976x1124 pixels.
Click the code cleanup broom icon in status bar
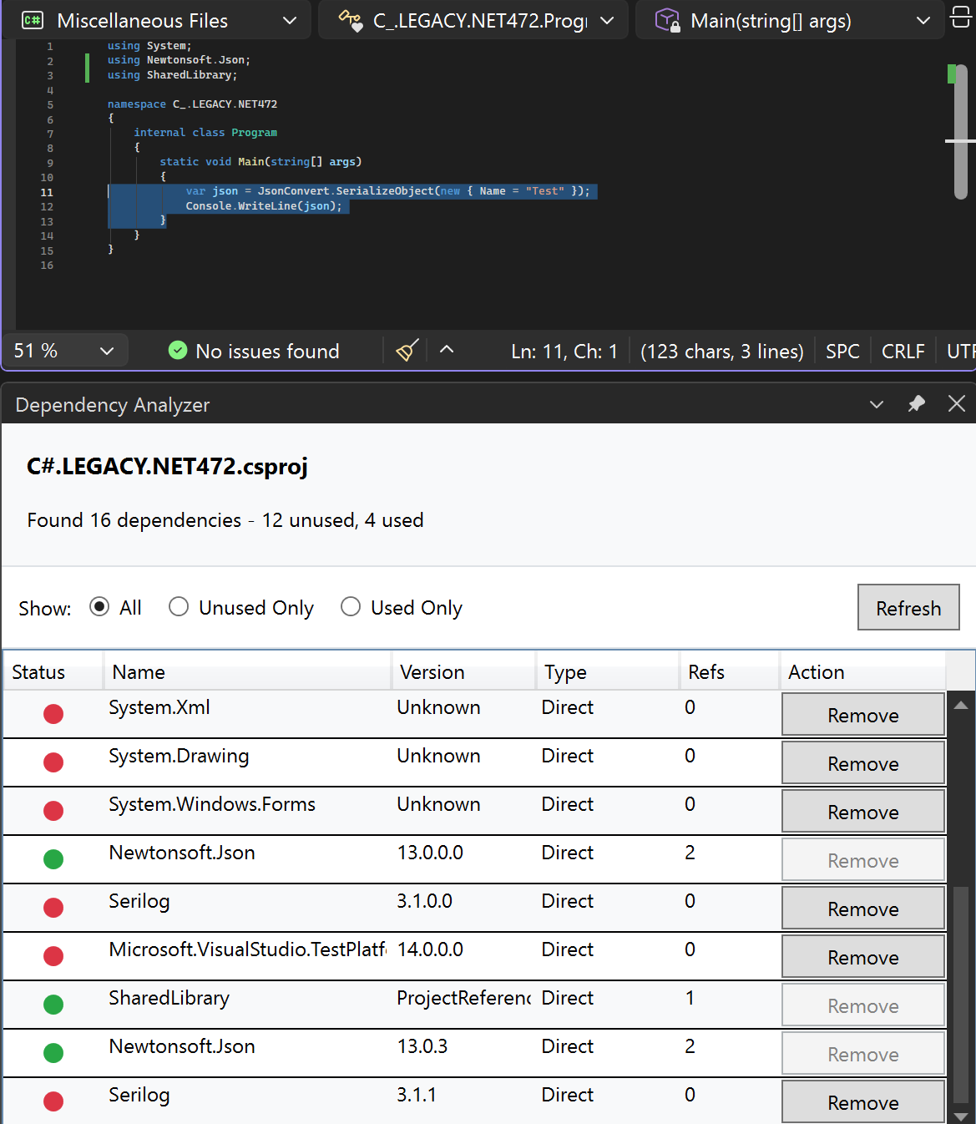[407, 351]
